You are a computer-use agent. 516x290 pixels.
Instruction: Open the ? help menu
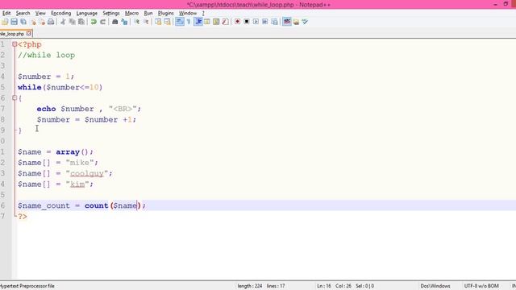203,13
